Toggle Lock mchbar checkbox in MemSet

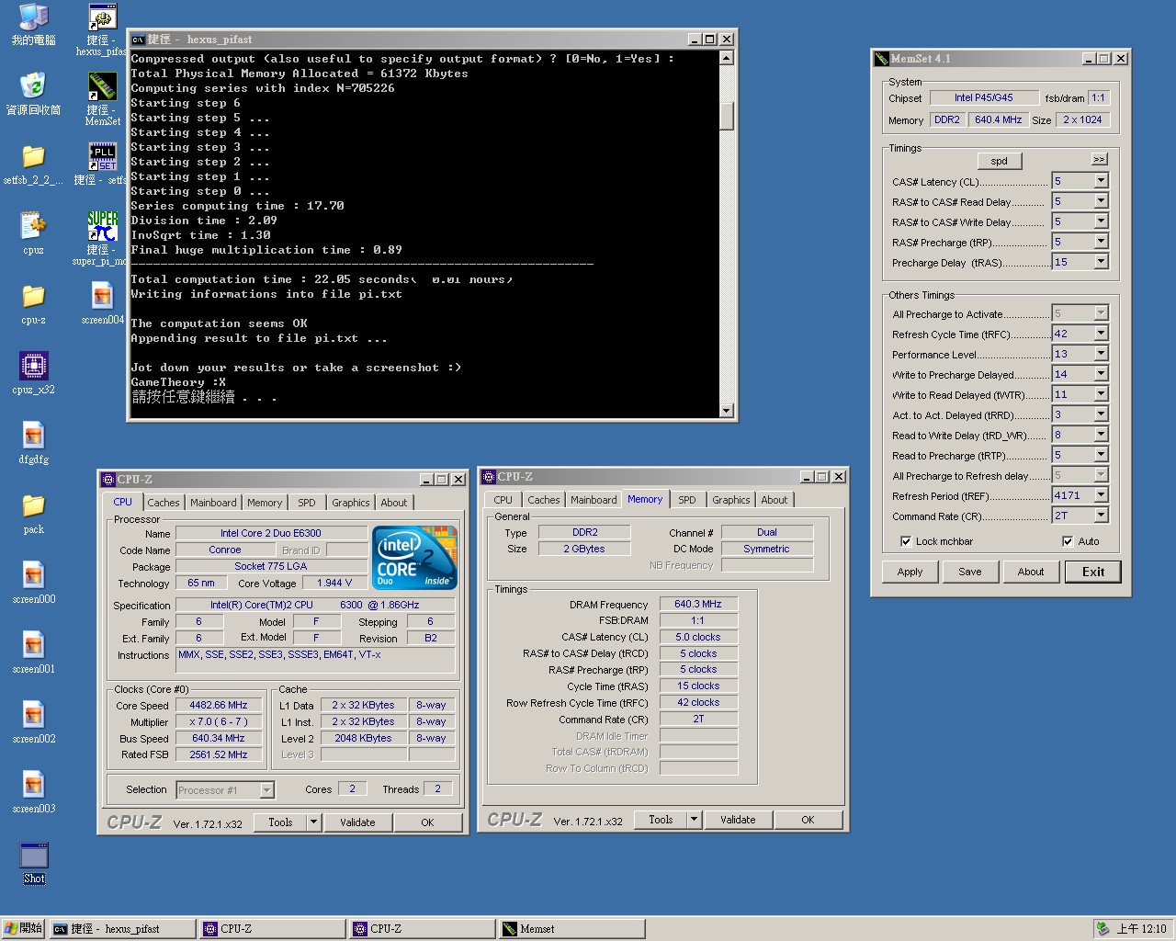(906, 541)
